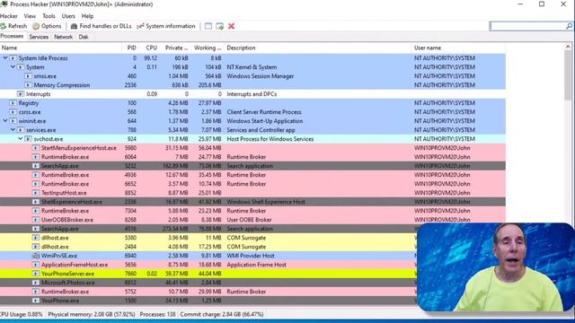Screen dimensions: 575x323
Task: Sort by the Description column header
Action: pyautogui.click(x=317, y=48)
